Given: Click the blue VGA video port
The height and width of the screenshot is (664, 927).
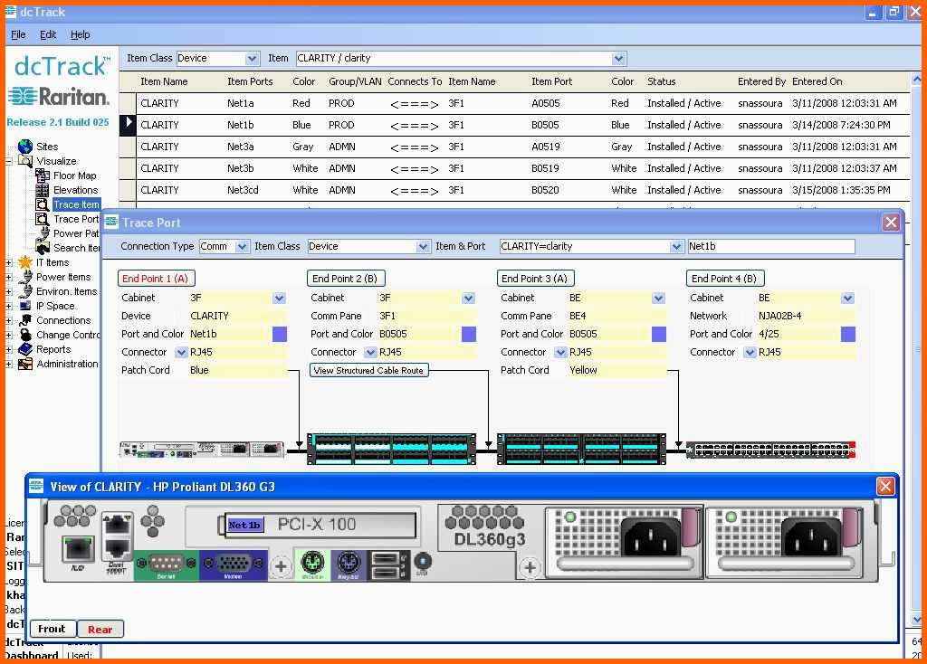Looking at the screenshot, I should (234, 564).
